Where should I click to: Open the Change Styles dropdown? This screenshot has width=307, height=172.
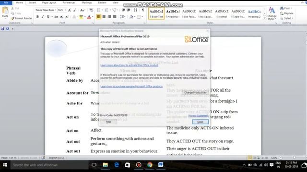pyautogui.click(x=272, y=13)
